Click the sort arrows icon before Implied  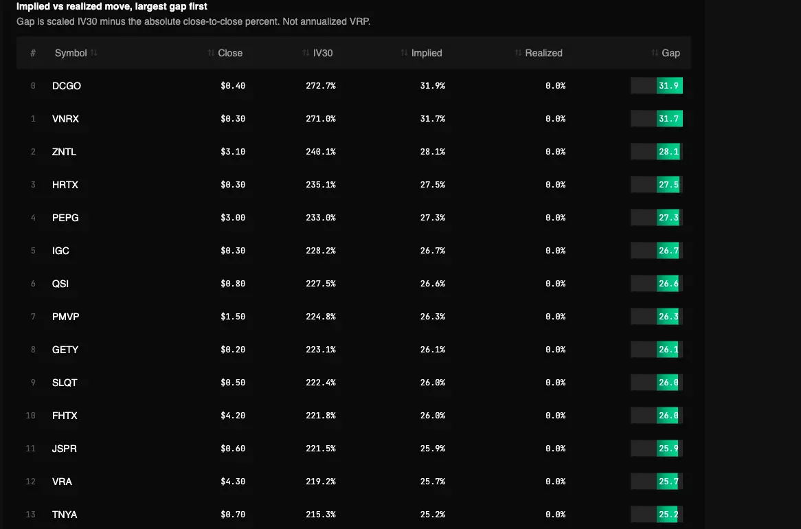point(404,53)
